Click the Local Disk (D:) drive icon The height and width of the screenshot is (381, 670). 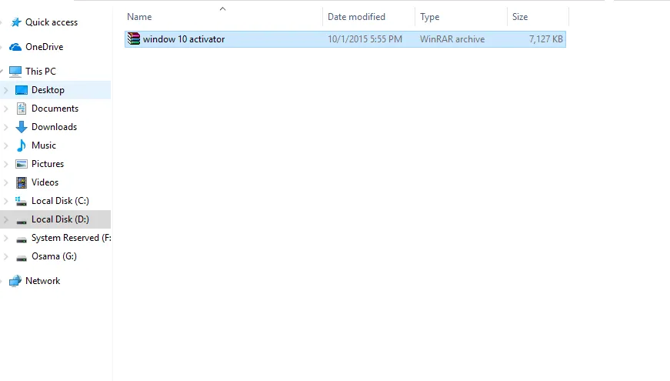(x=22, y=221)
